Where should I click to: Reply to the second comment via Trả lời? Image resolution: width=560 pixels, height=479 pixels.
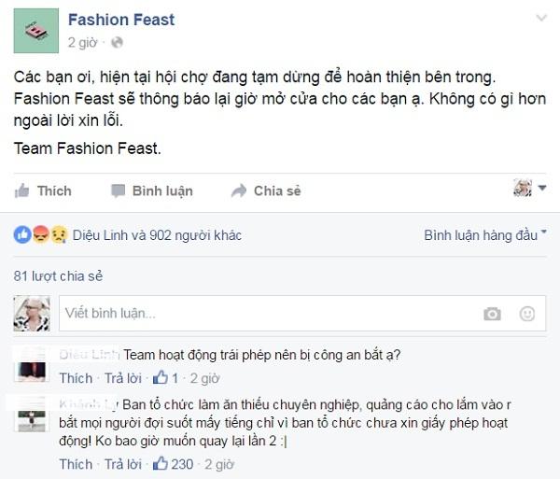122,464
